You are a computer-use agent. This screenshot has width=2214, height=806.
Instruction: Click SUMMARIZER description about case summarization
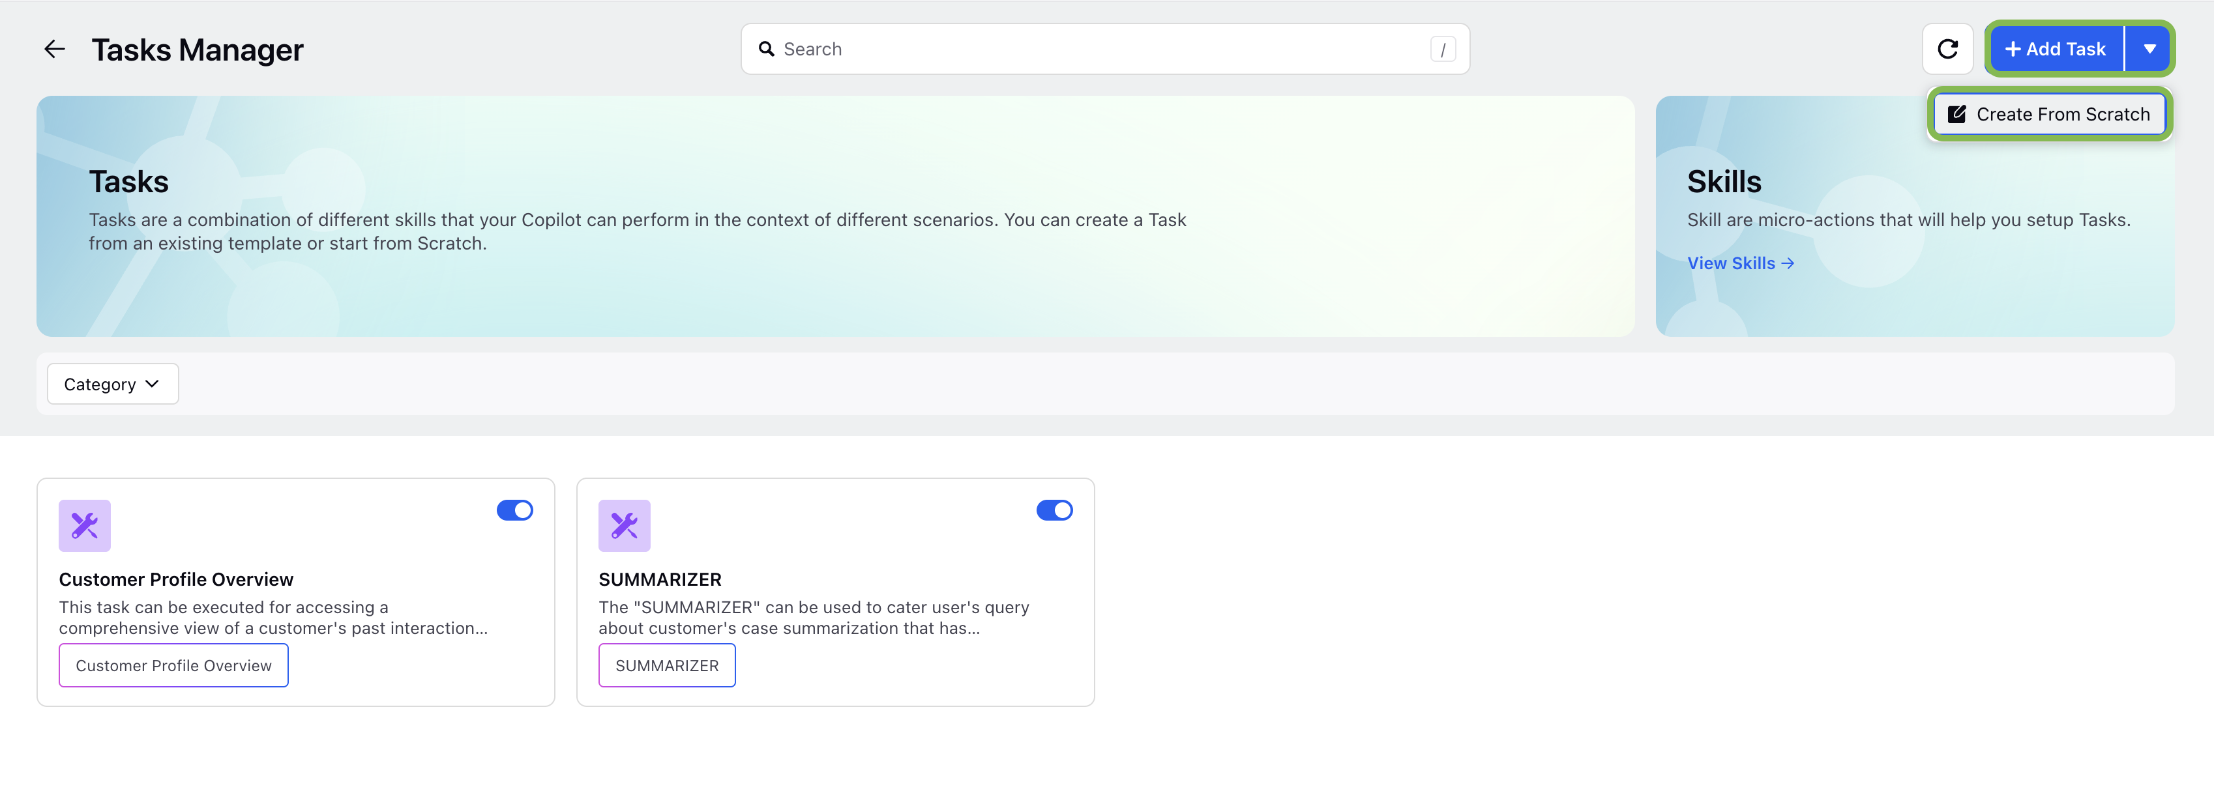(x=813, y=618)
